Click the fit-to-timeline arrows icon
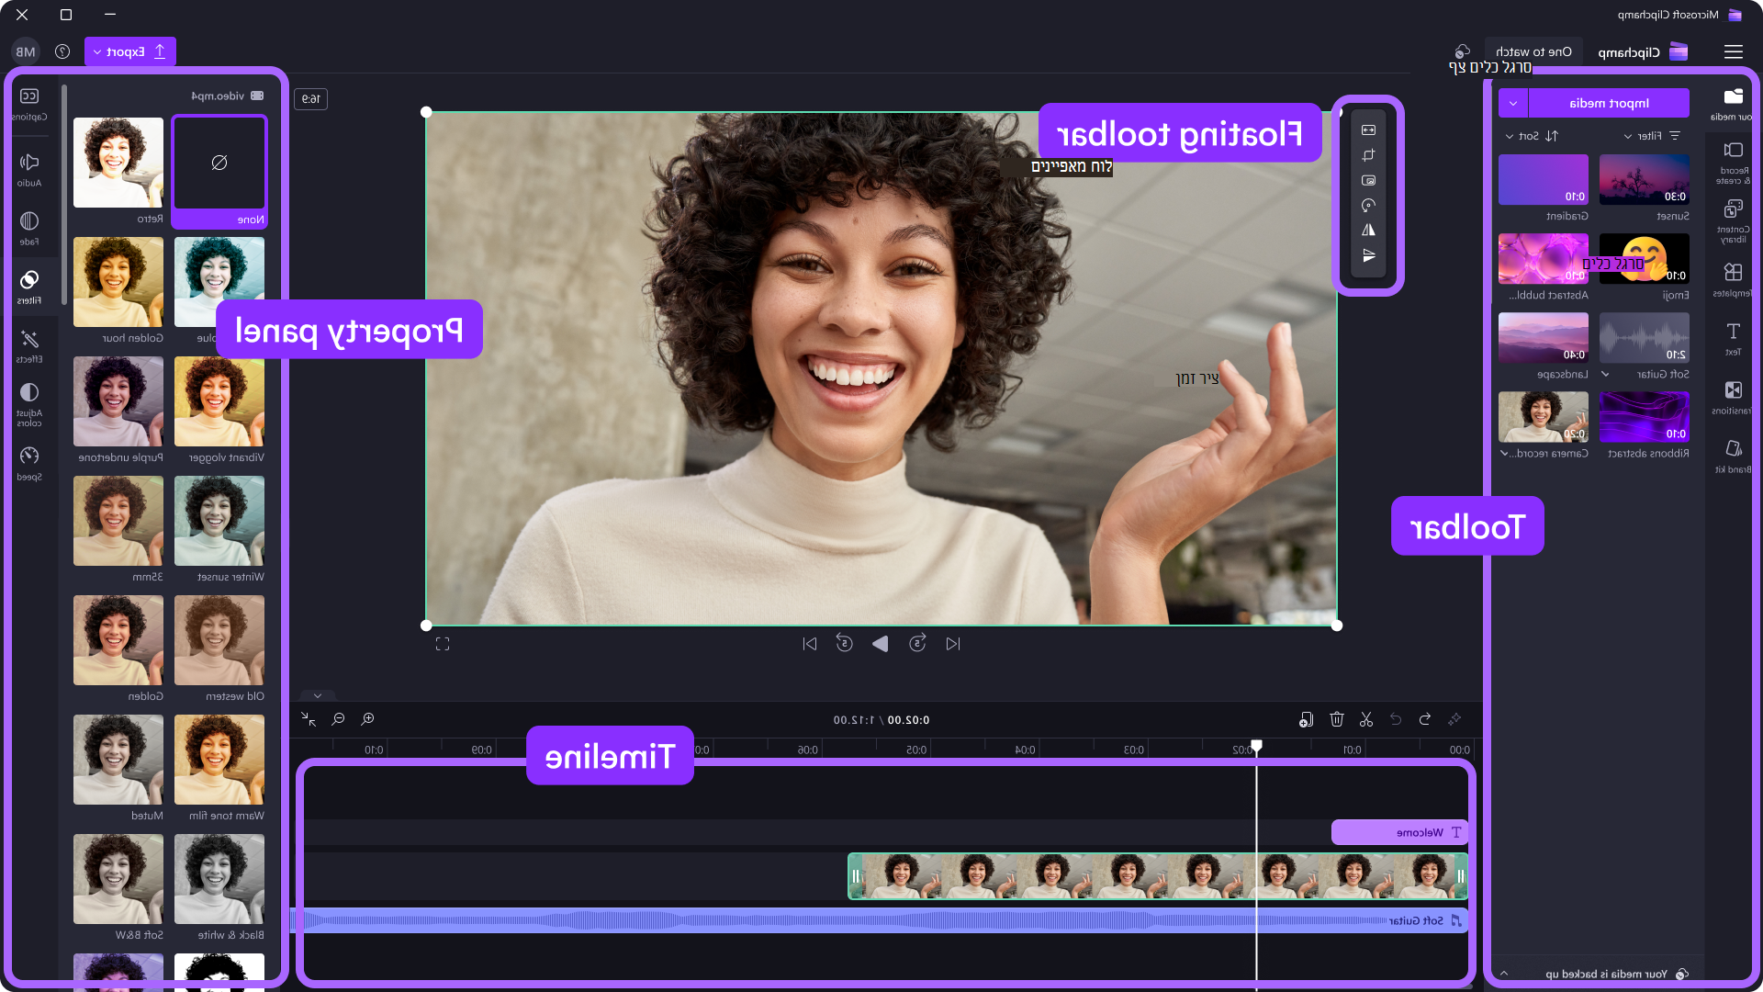This screenshot has width=1763, height=992. [309, 719]
